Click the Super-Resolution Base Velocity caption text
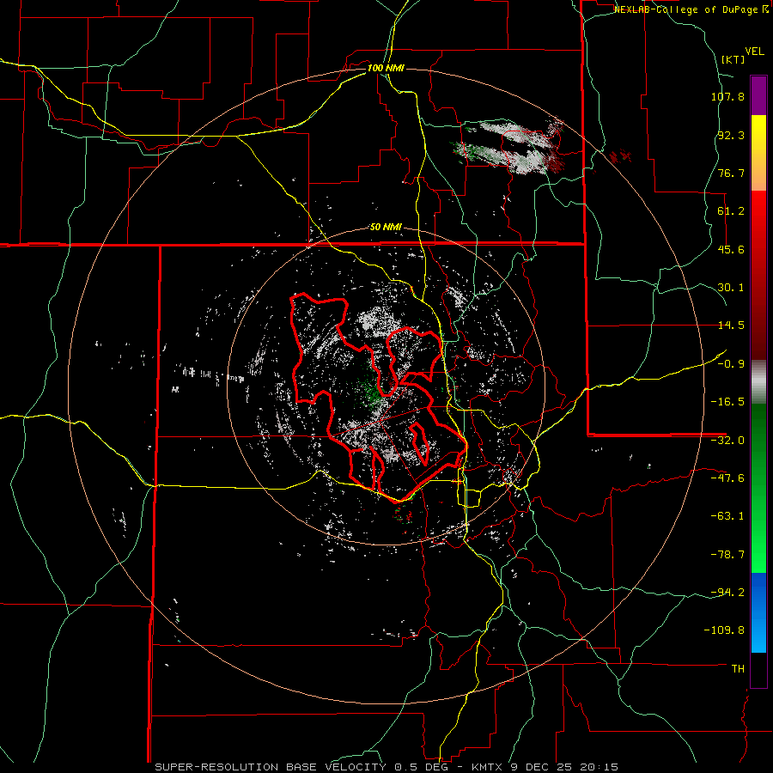 click(x=386, y=767)
